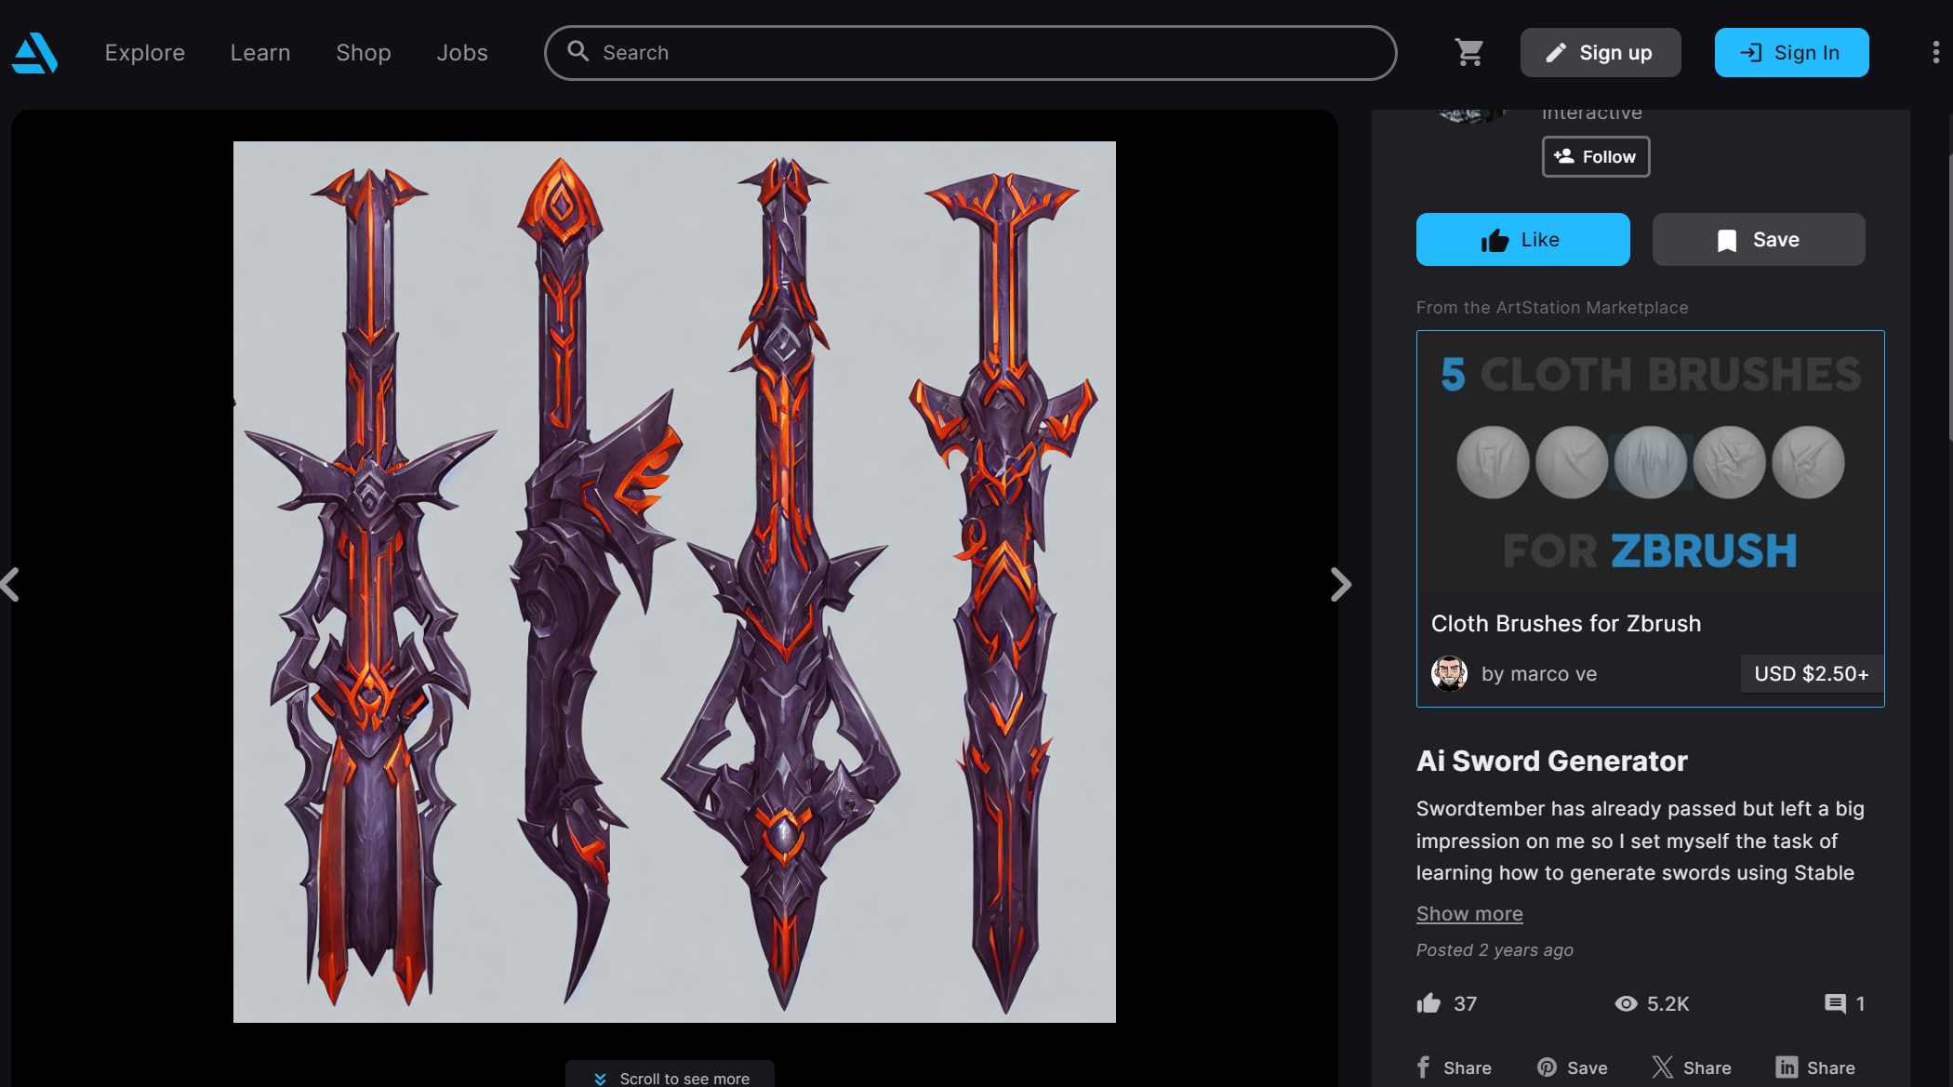Click the shopping cart icon

(x=1468, y=52)
